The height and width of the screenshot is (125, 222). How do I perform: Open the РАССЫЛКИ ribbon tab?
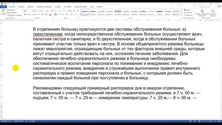[68, 7]
